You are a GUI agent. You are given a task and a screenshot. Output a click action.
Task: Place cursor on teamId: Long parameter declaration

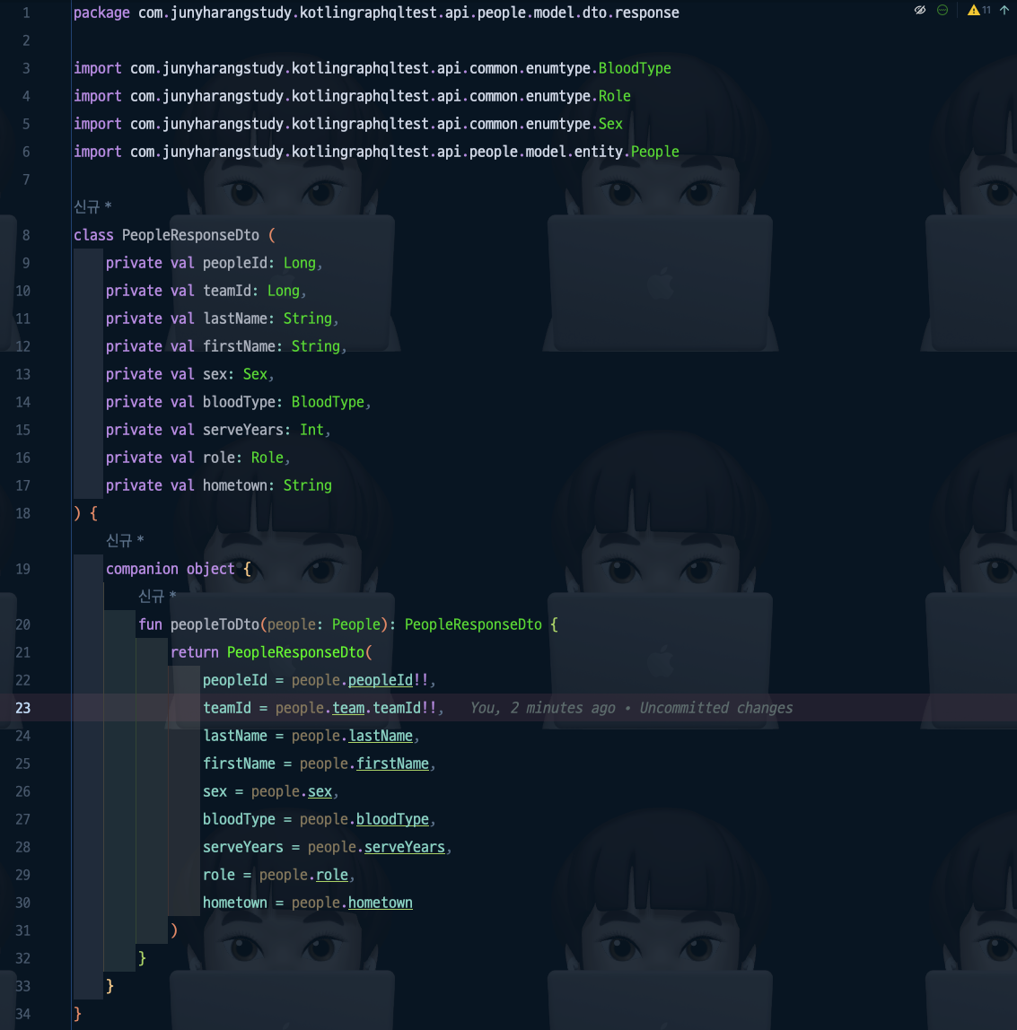click(x=251, y=291)
